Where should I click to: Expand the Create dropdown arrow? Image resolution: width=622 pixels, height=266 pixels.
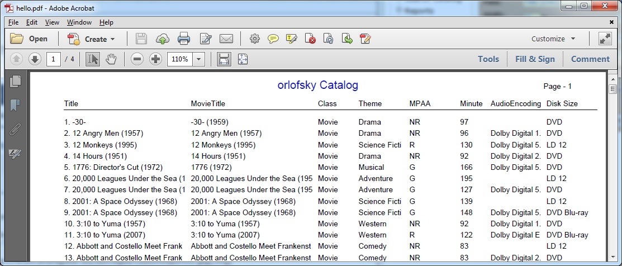pyautogui.click(x=113, y=39)
